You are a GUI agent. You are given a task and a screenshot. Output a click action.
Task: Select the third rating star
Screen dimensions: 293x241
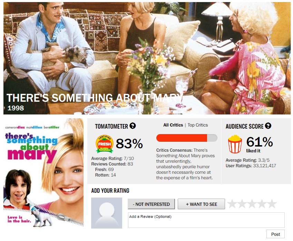pos(252,204)
